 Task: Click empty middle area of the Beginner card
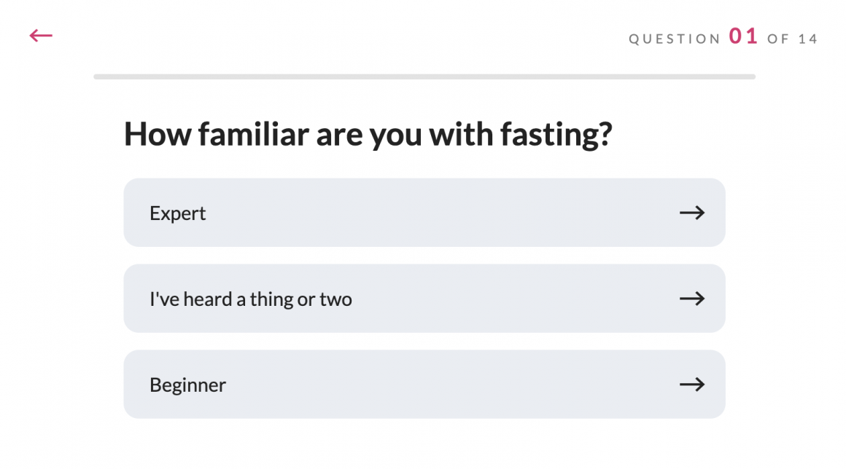click(x=438, y=385)
